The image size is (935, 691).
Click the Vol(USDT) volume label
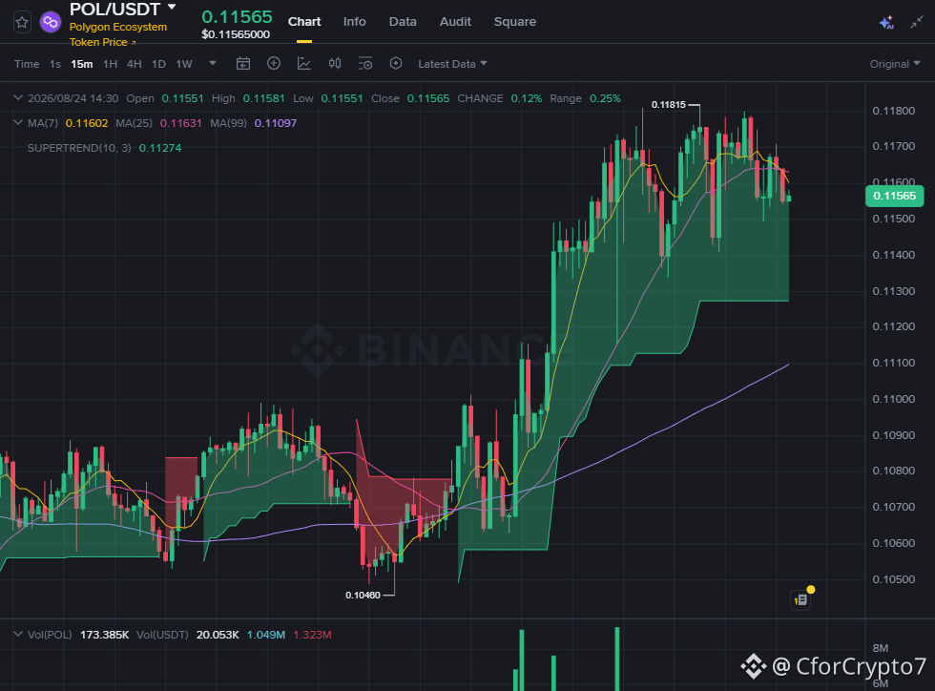pyautogui.click(x=162, y=635)
